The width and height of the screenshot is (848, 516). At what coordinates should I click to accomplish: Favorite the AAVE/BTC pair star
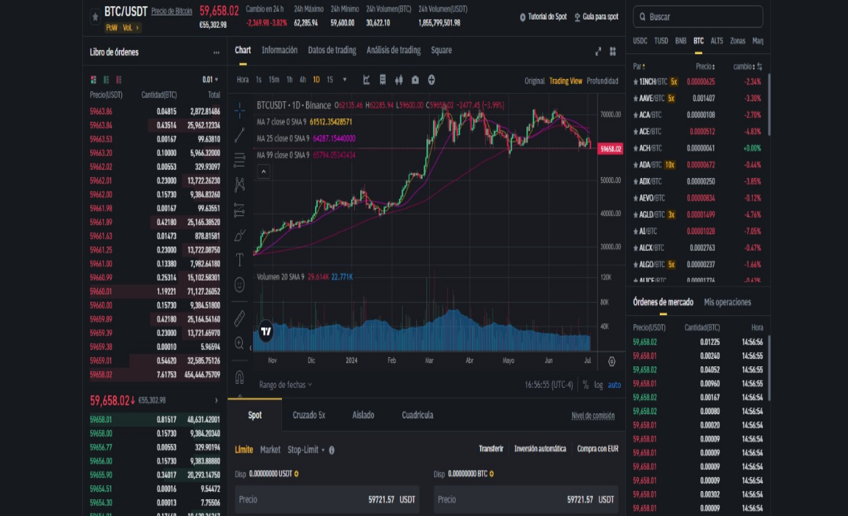(635, 98)
